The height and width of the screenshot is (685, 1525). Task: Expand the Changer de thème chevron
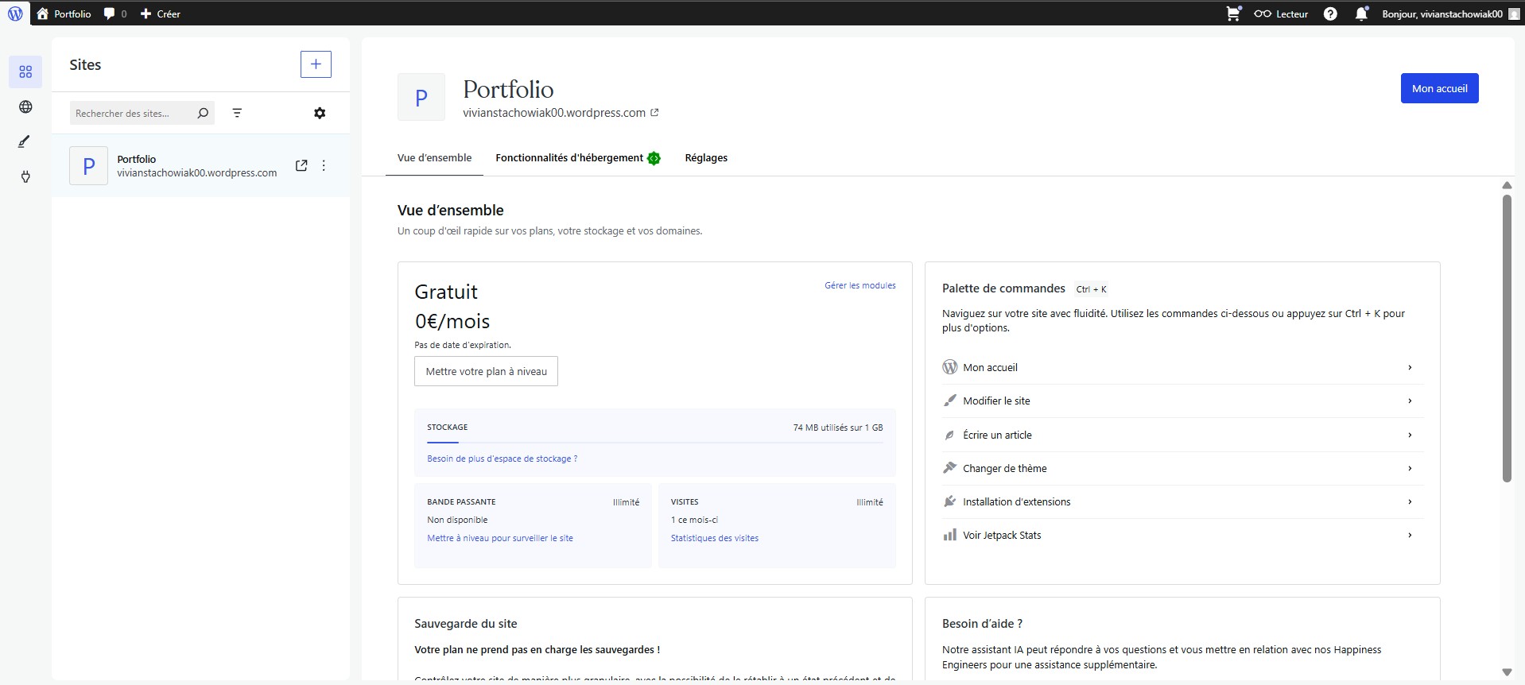(1410, 468)
